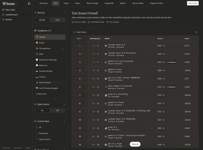Turn Style Control Off

[x=57, y=111]
